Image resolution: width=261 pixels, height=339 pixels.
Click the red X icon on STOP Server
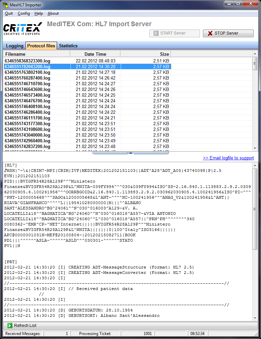pos(210,33)
